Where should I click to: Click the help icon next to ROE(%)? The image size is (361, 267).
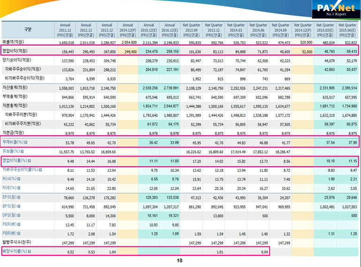pos(19,188)
